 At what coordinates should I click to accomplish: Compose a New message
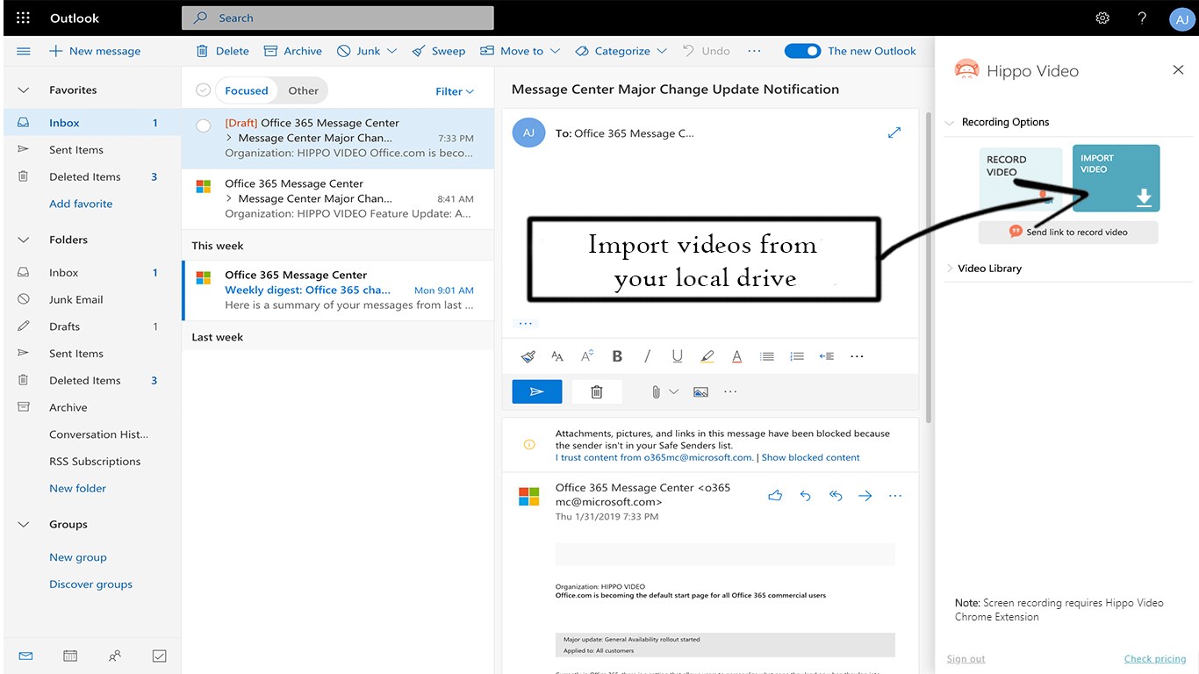tap(95, 51)
